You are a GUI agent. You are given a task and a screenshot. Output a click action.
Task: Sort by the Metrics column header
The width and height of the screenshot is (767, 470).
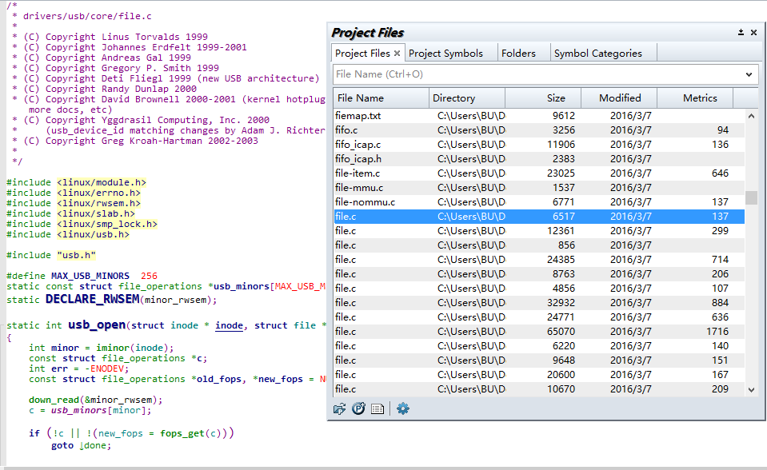click(700, 98)
